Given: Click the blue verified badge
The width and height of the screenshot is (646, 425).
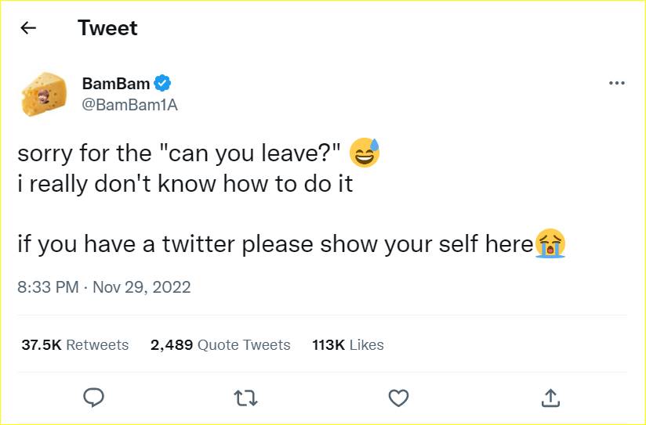Looking at the screenshot, I should [162, 83].
